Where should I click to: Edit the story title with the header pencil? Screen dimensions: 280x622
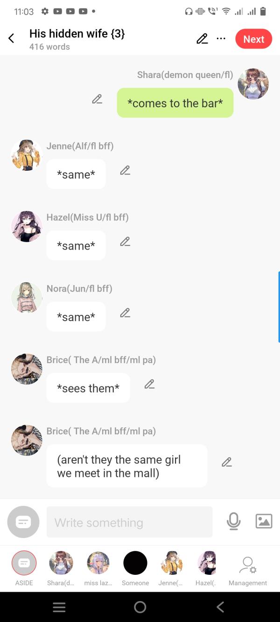point(202,39)
